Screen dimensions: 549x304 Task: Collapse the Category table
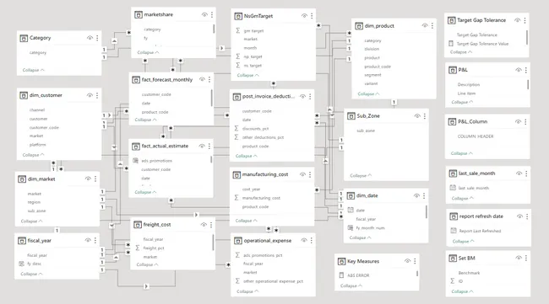pyautogui.click(x=34, y=70)
